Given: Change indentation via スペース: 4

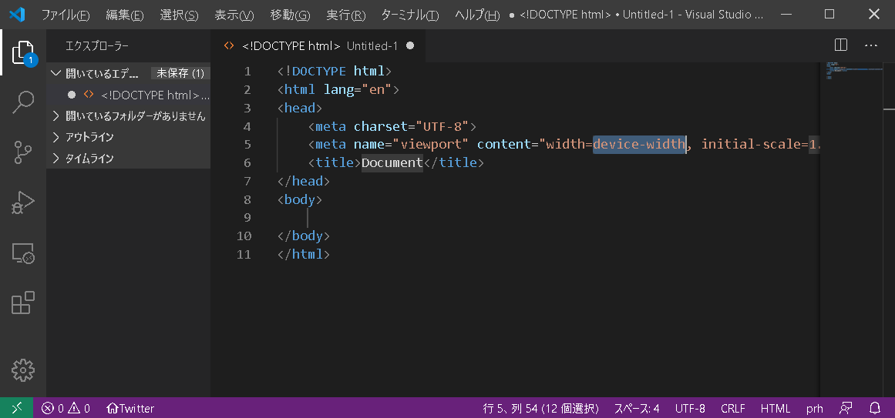Looking at the screenshot, I should 637,408.
